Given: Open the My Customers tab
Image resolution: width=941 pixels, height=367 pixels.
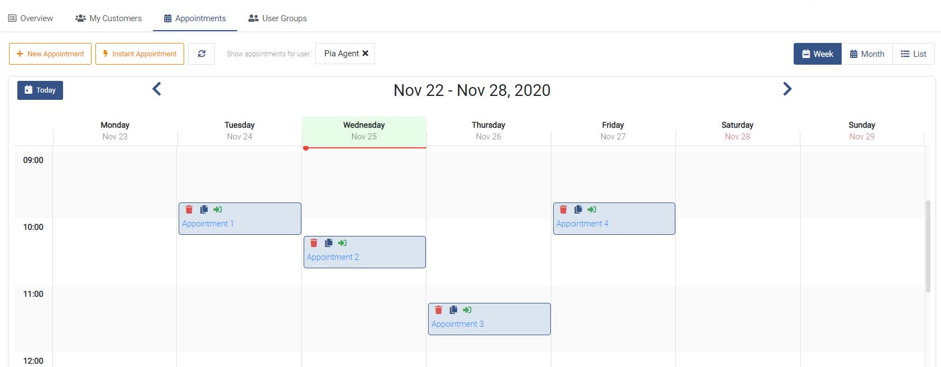Looking at the screenshot, I should tap(108, 18).
